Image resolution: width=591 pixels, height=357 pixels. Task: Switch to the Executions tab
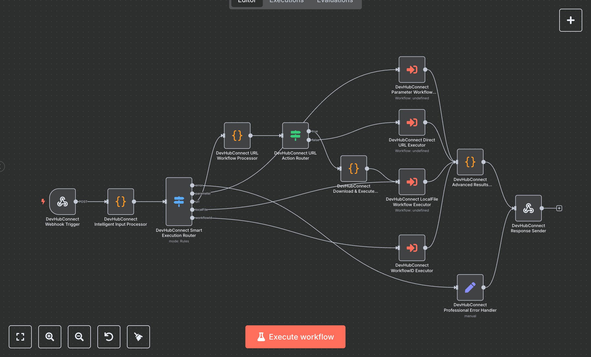coord(286,2)
